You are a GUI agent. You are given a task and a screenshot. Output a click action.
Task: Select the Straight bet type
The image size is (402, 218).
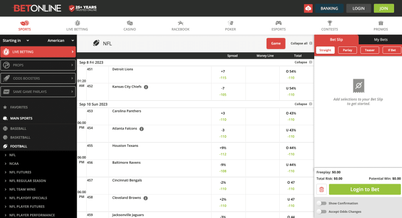pyautogui.click(x=325, y=50)
